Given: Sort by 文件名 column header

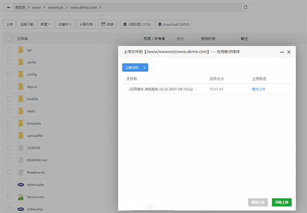Looking at the screenshot, I should click(23, 39).
